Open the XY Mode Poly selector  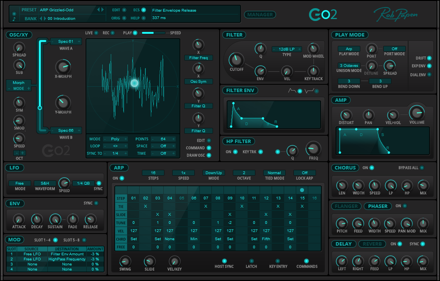pos(115,139)
